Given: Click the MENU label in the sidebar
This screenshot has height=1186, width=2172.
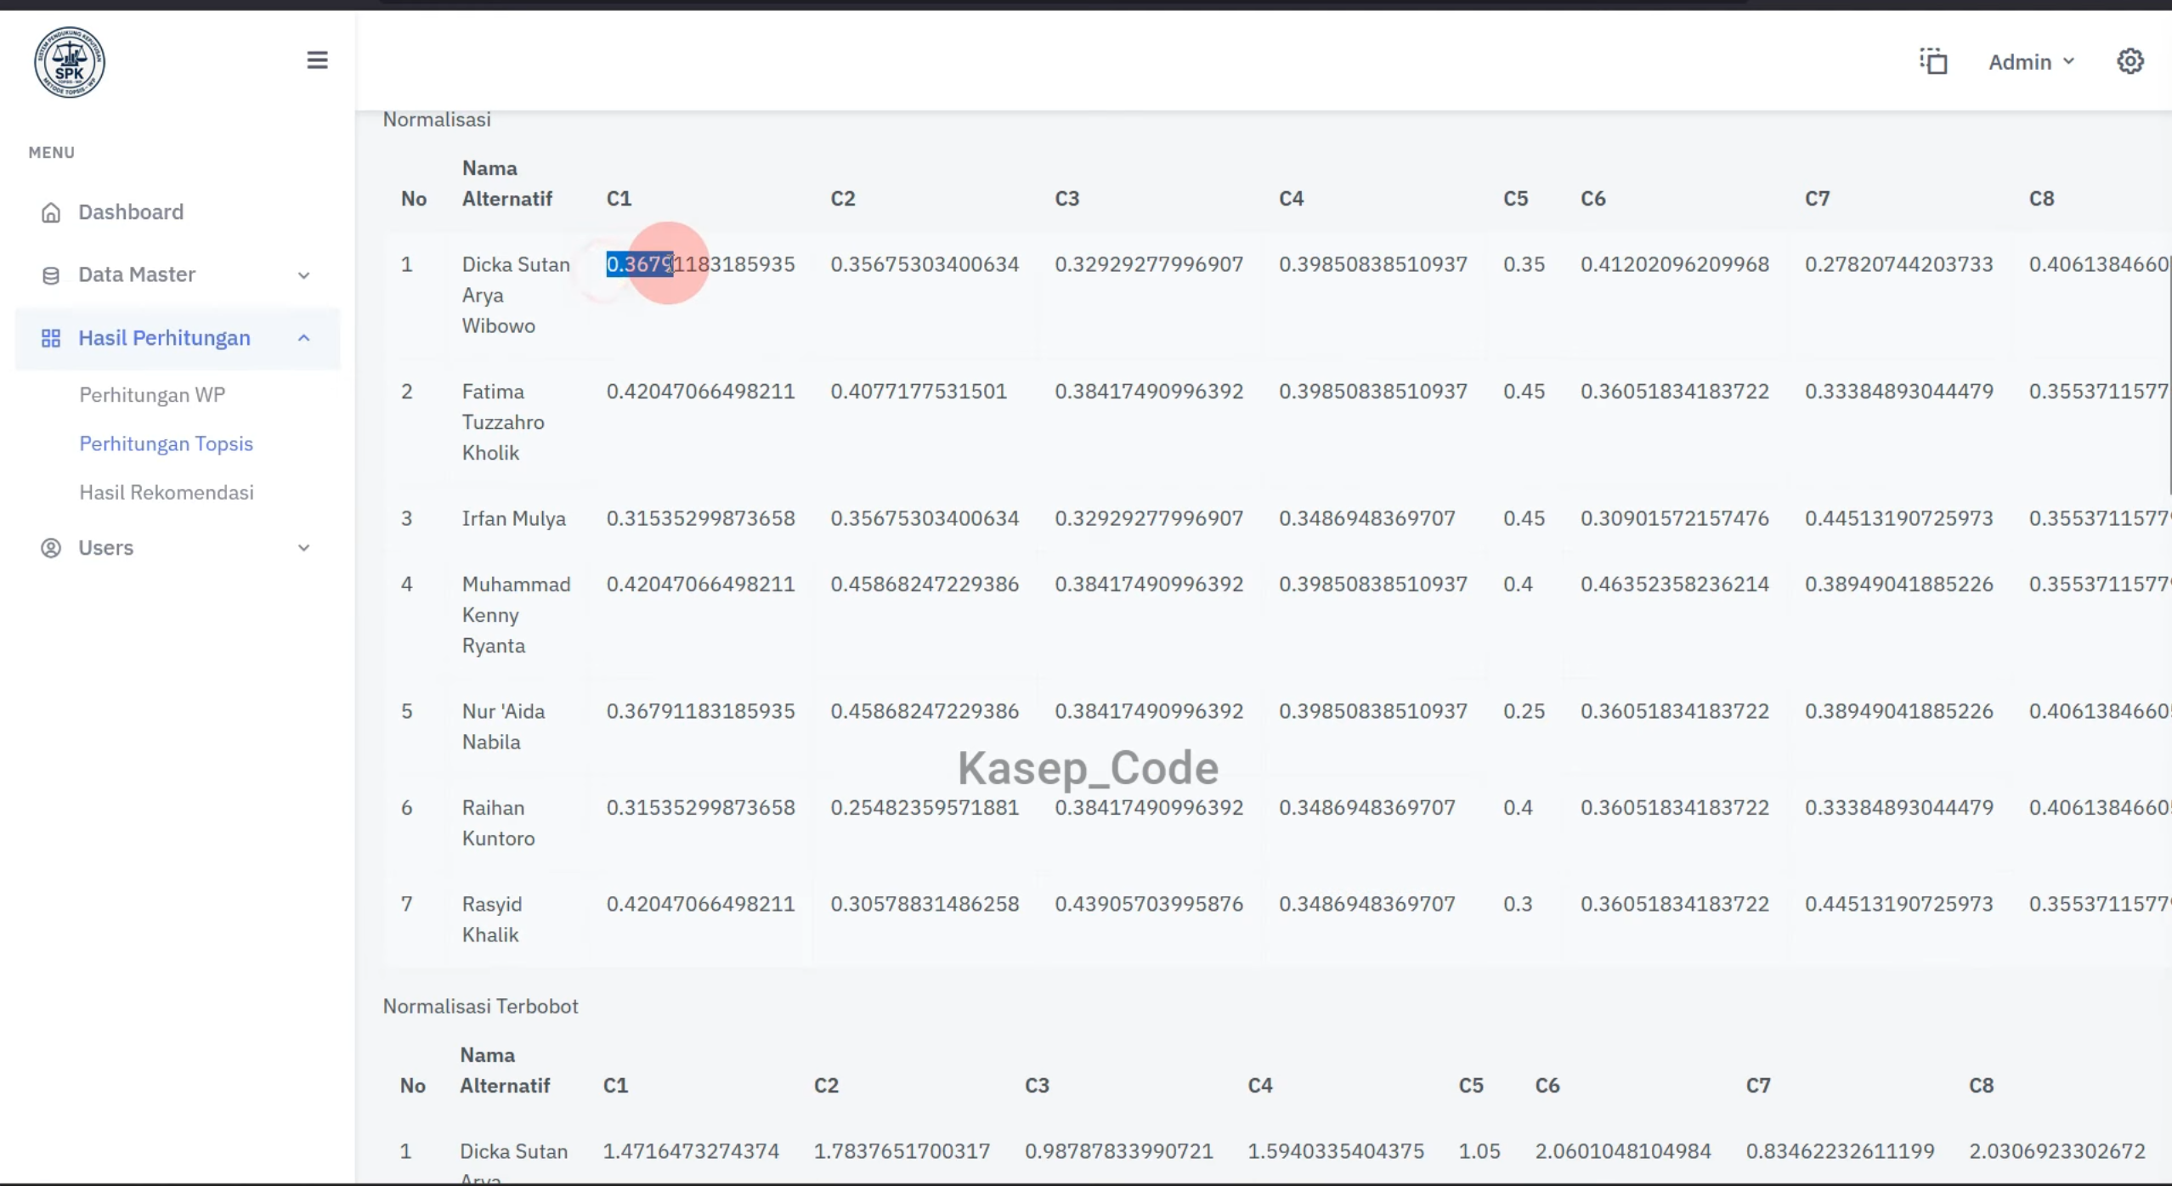Looking at the screenshot, I should [52, 153].
